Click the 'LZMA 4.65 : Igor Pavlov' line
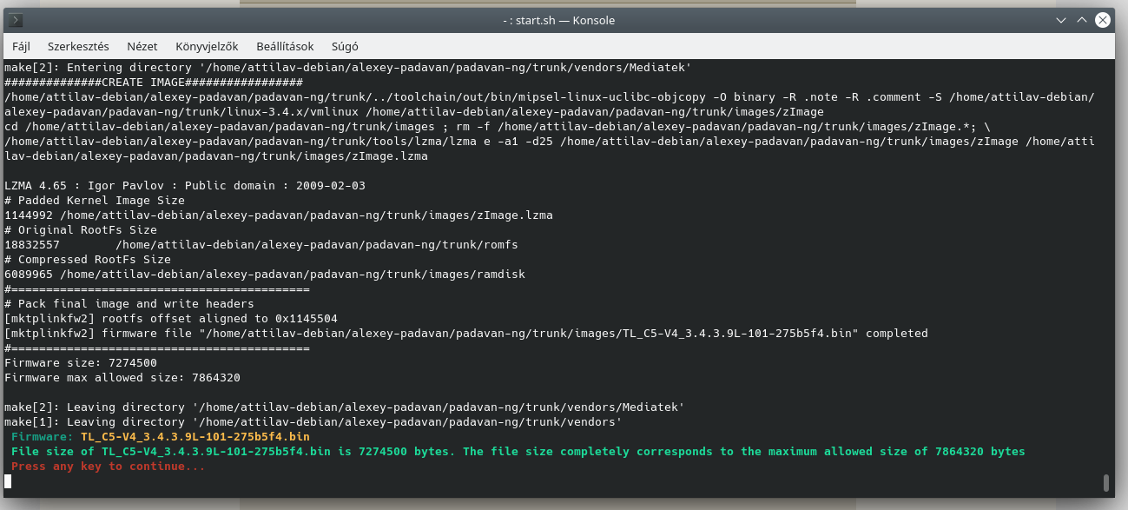The height and width of the screenshot is (510, 1128). [x=185, y=185]
